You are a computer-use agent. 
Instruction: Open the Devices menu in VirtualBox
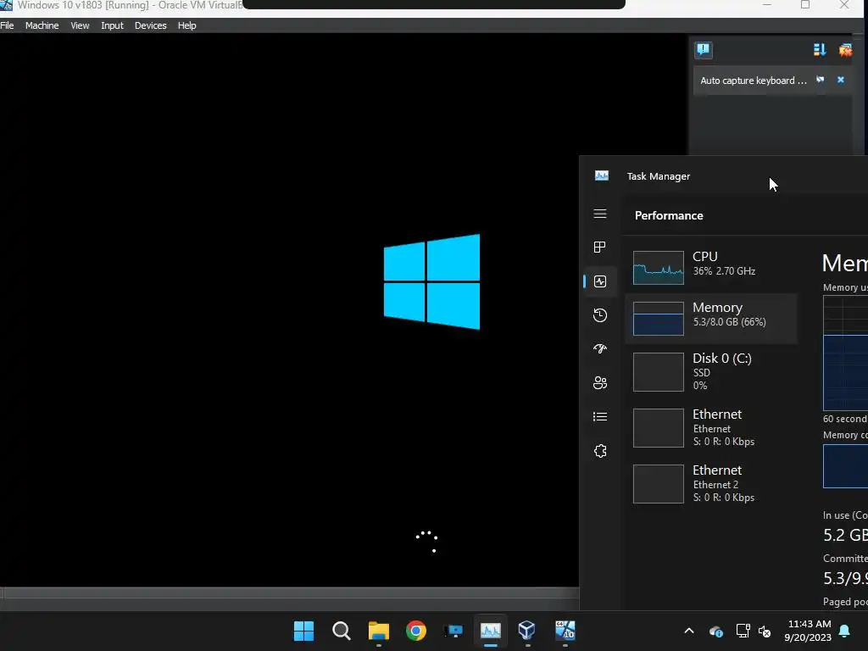[x=151, y=25]
